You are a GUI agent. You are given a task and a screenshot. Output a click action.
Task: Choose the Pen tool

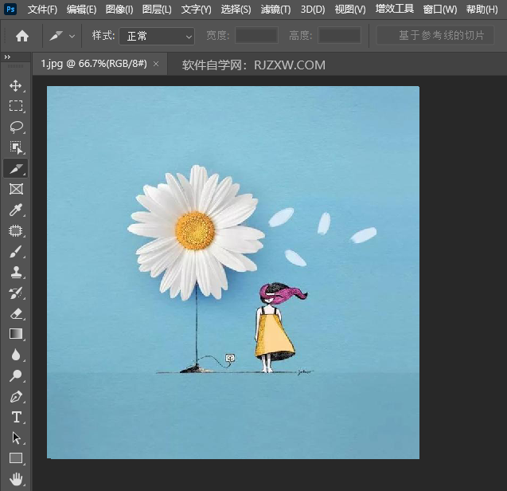click(x=16, y=396)
